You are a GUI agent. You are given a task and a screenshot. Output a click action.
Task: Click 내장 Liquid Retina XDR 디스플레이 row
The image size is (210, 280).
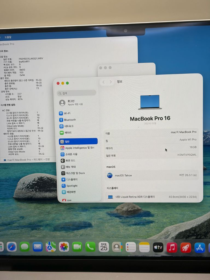[x=152, y=197]
